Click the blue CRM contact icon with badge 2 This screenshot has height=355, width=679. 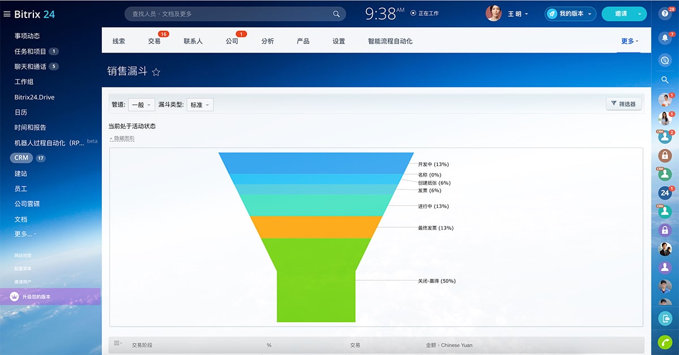[665, 137]
